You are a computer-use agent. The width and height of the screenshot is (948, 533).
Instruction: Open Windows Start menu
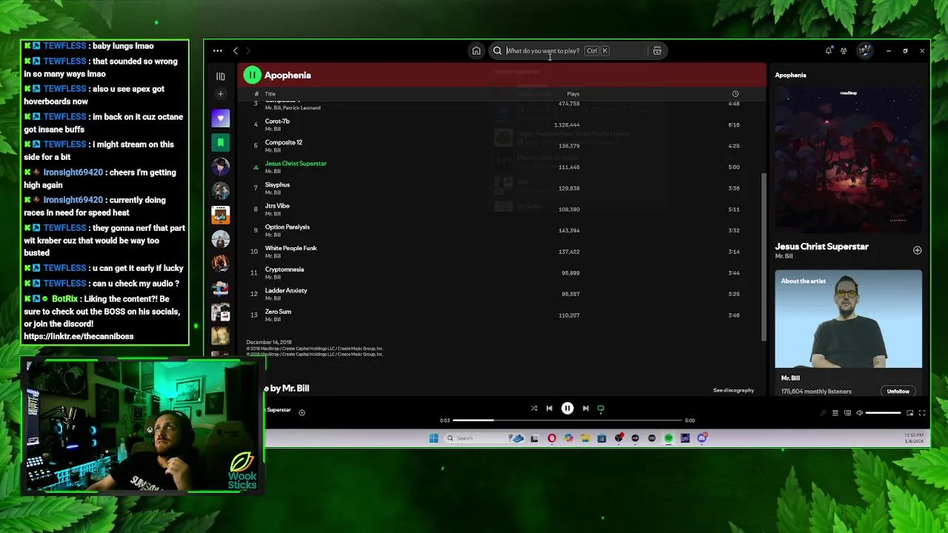coord(434,438)
